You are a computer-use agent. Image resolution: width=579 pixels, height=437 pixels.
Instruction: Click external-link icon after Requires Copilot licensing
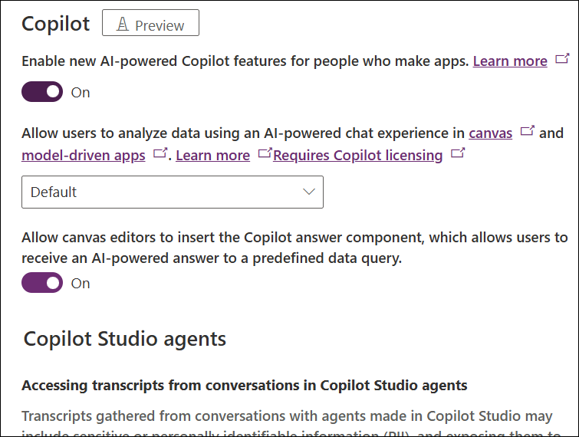(458, 153)
